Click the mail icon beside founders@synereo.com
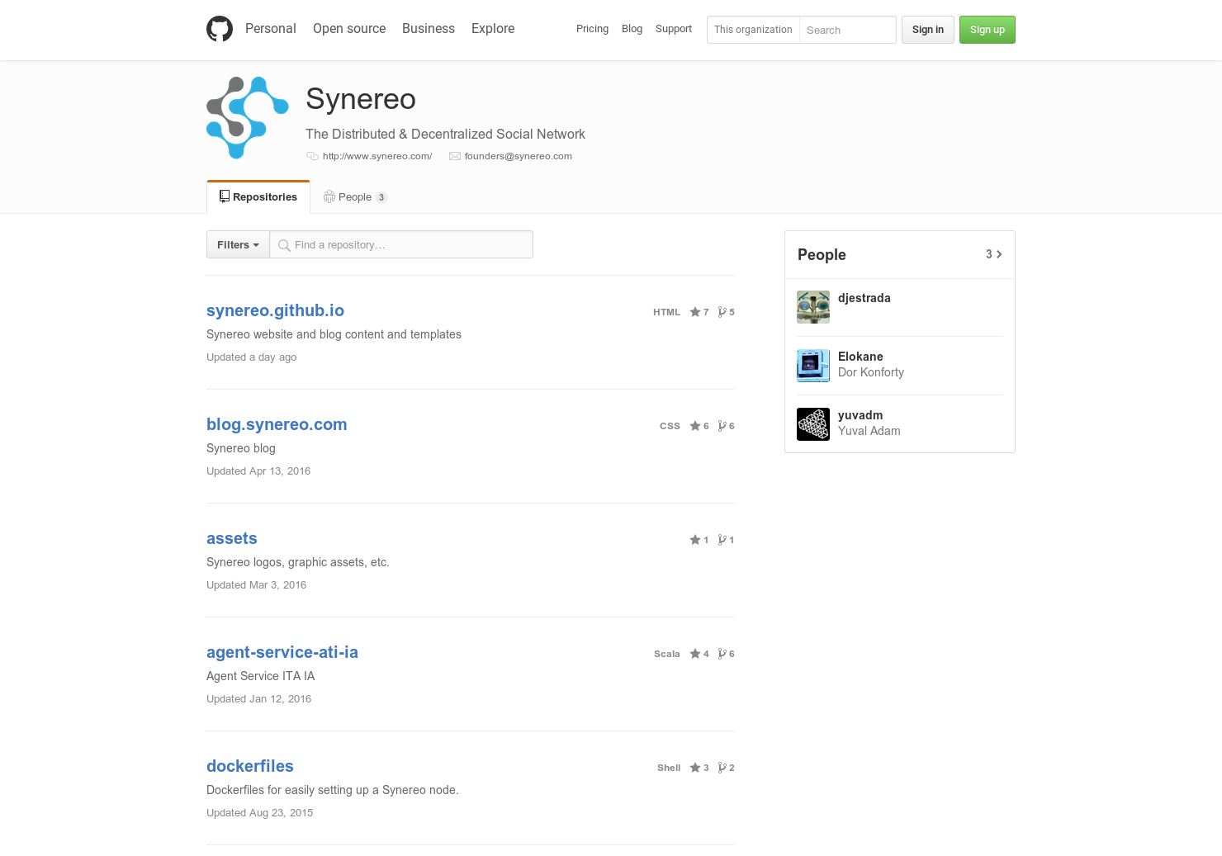This screenshot has width=1222, height=856. pos(455,155)
